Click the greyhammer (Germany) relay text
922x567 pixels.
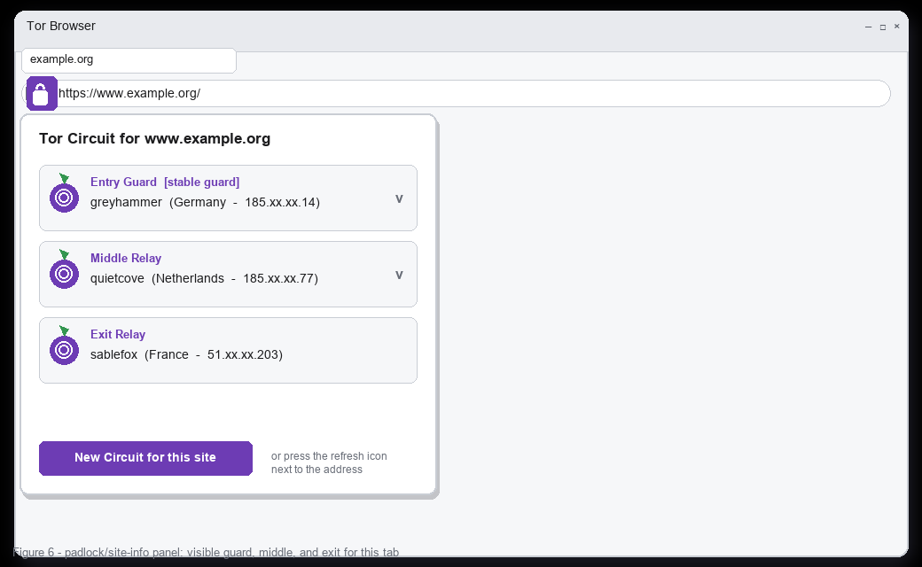[x=205, y=202]
